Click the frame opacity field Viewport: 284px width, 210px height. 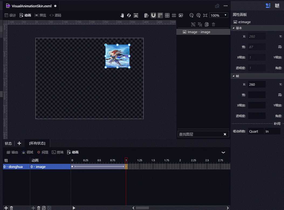(x=257, y=116)
